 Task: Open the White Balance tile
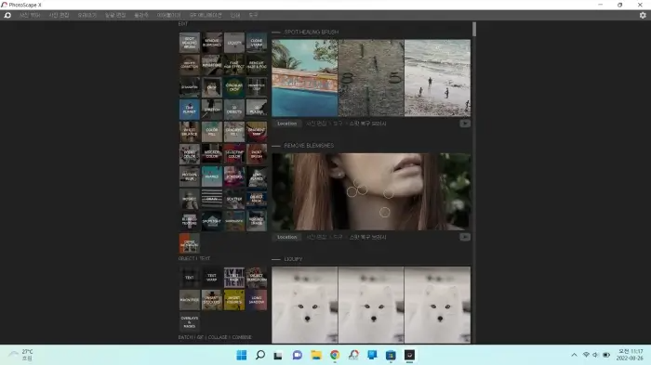(x=190, y=132)
